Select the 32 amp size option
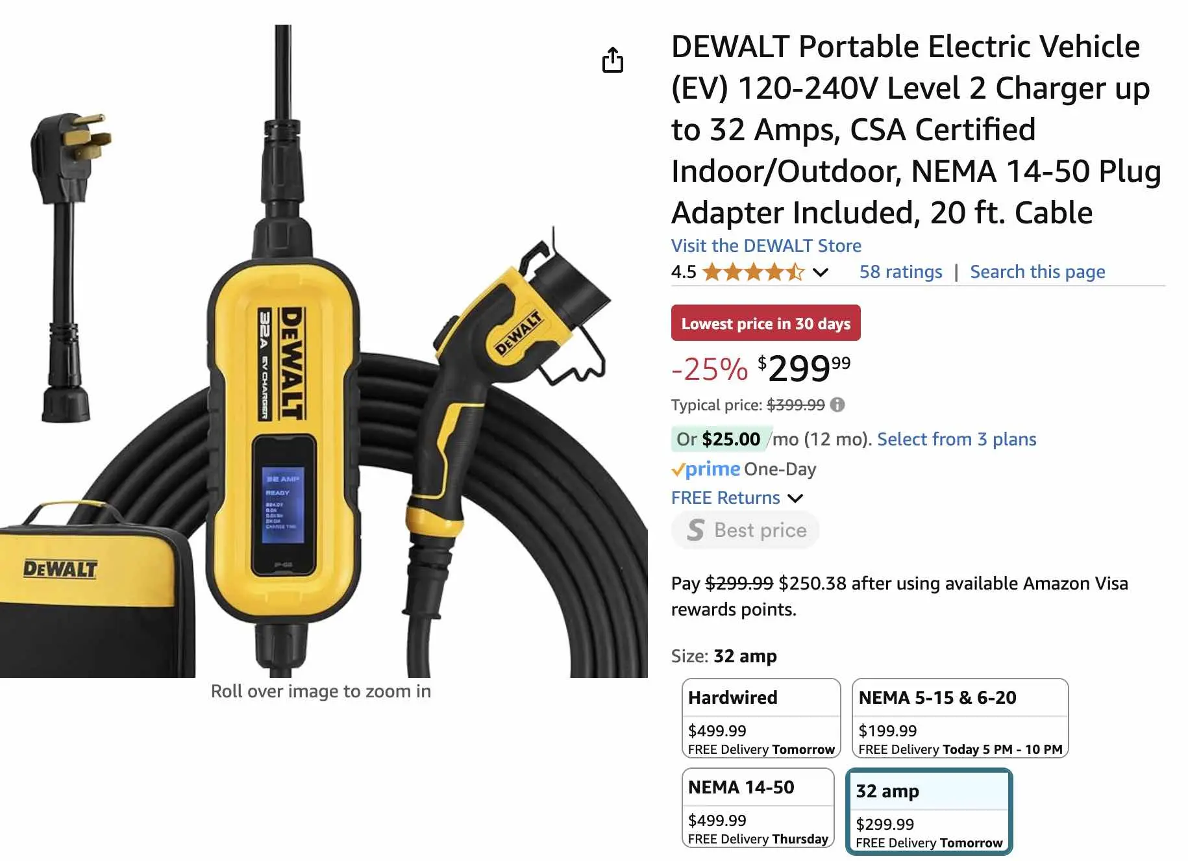This screenshot has height=861, width=1188. coord(928,811)
